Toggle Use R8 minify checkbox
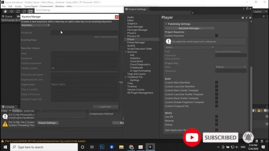Image resolution: width=269 pixels, height=151 pixels. pos(216,117)
